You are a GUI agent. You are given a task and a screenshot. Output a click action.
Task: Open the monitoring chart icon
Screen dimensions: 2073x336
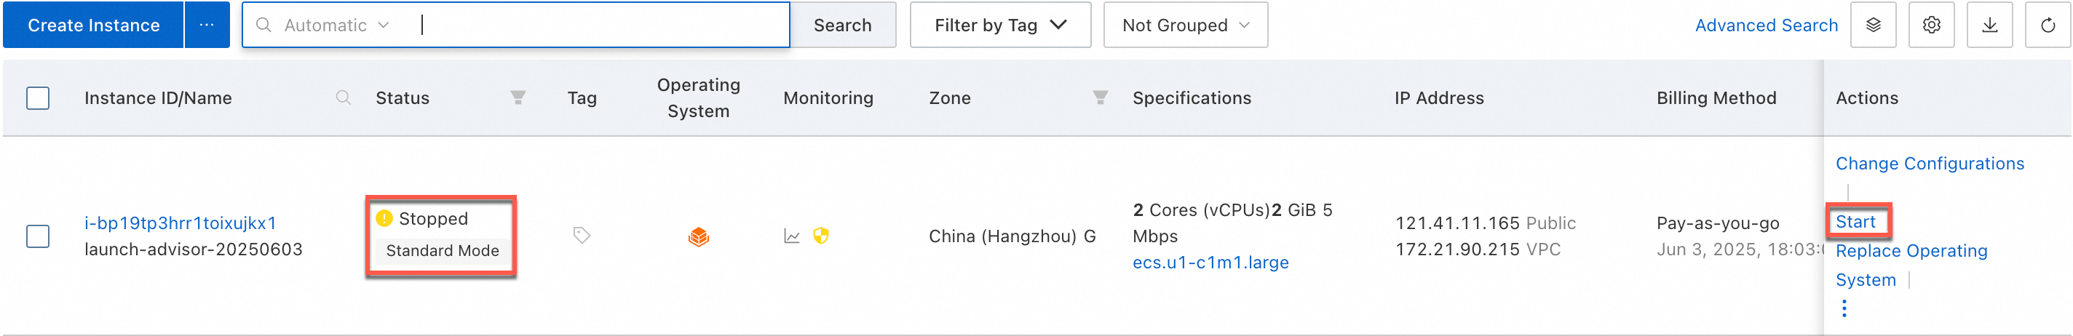point(792,236)
